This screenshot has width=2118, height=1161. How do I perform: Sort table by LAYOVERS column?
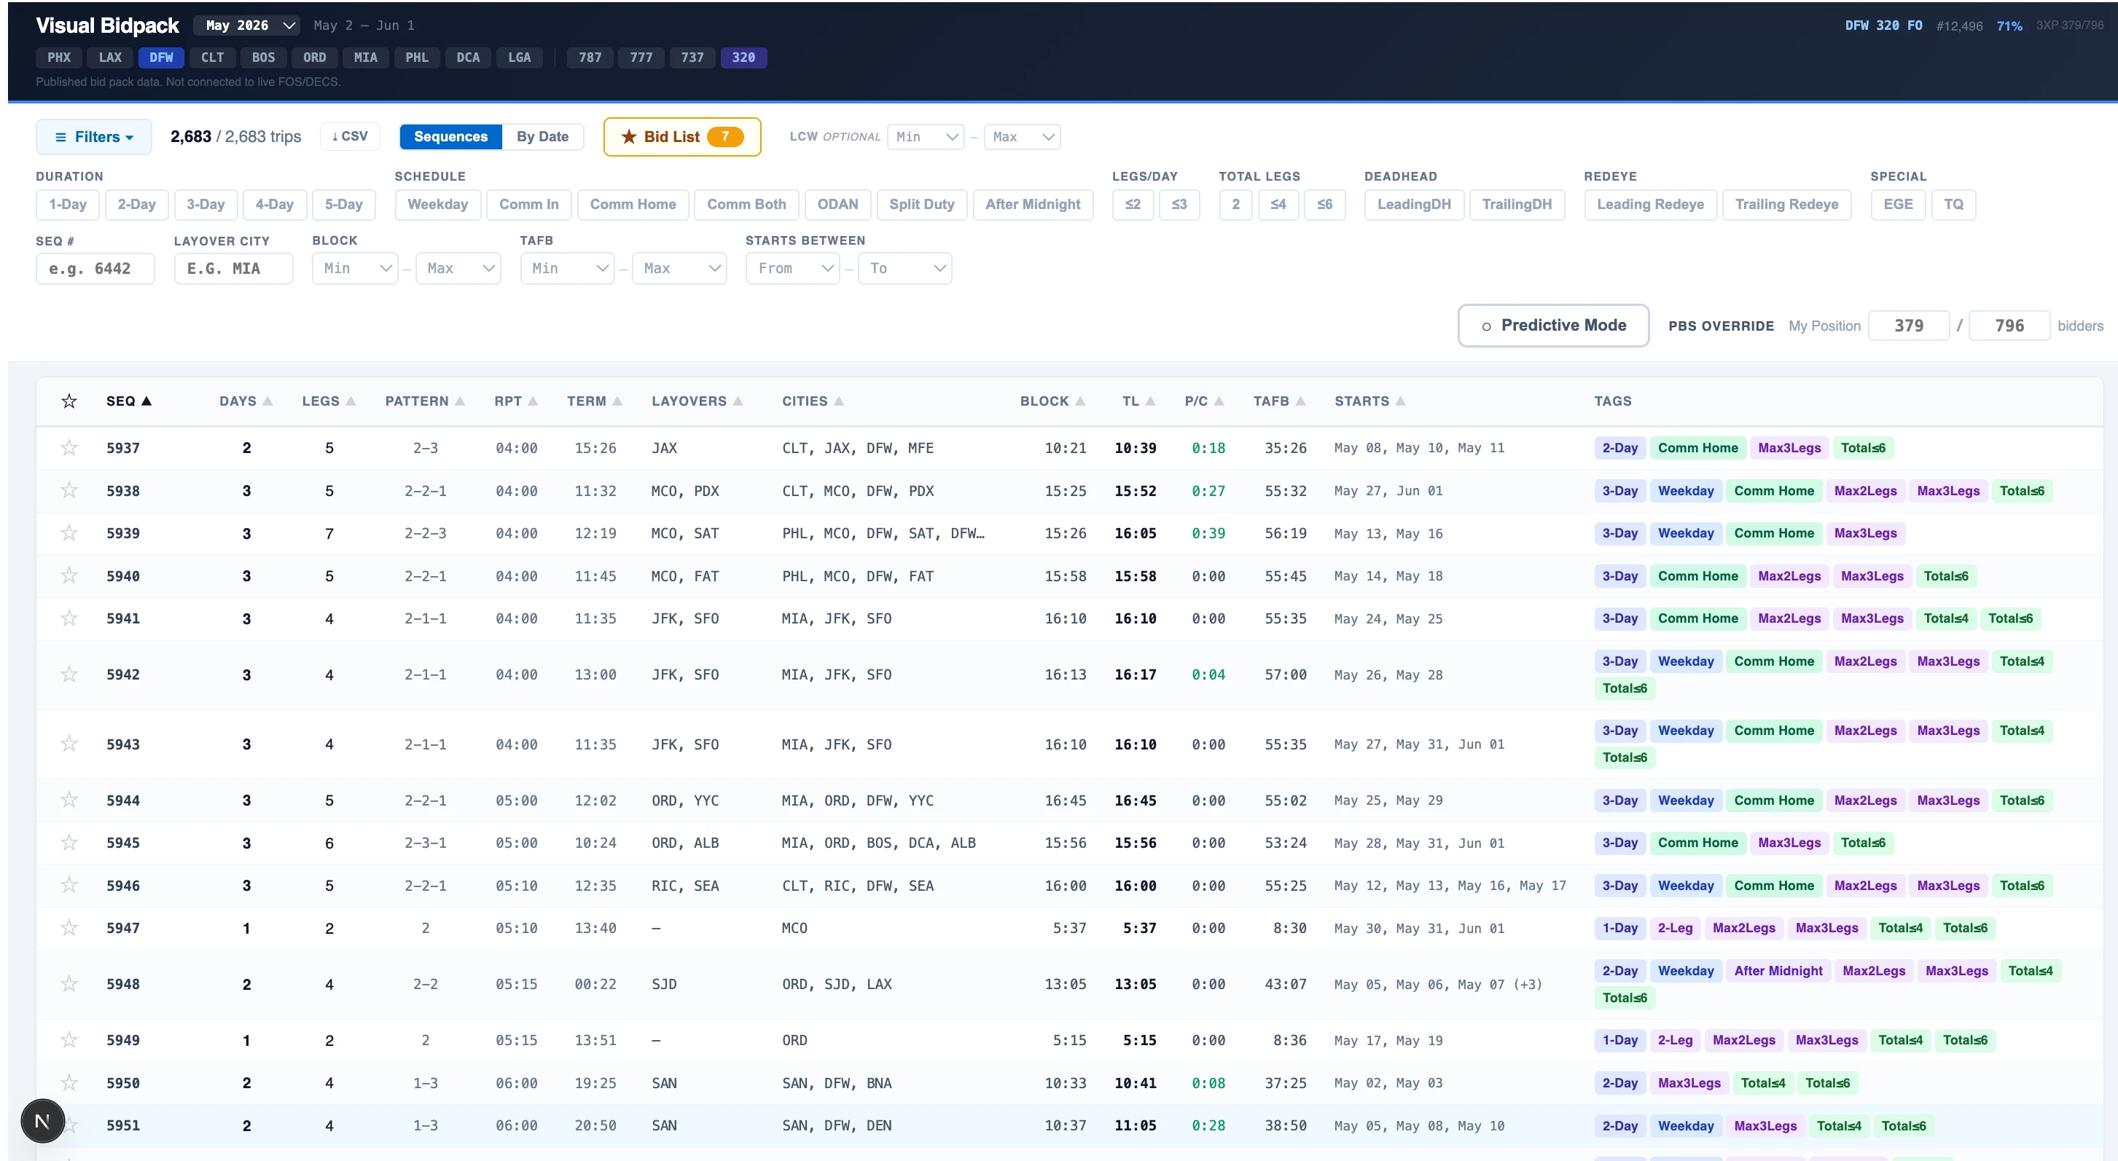697,401
